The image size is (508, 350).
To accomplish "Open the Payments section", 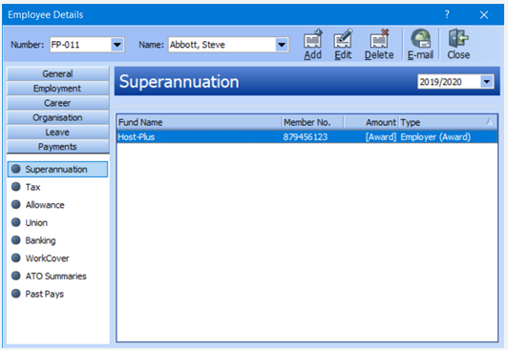I will click(57, 147).
